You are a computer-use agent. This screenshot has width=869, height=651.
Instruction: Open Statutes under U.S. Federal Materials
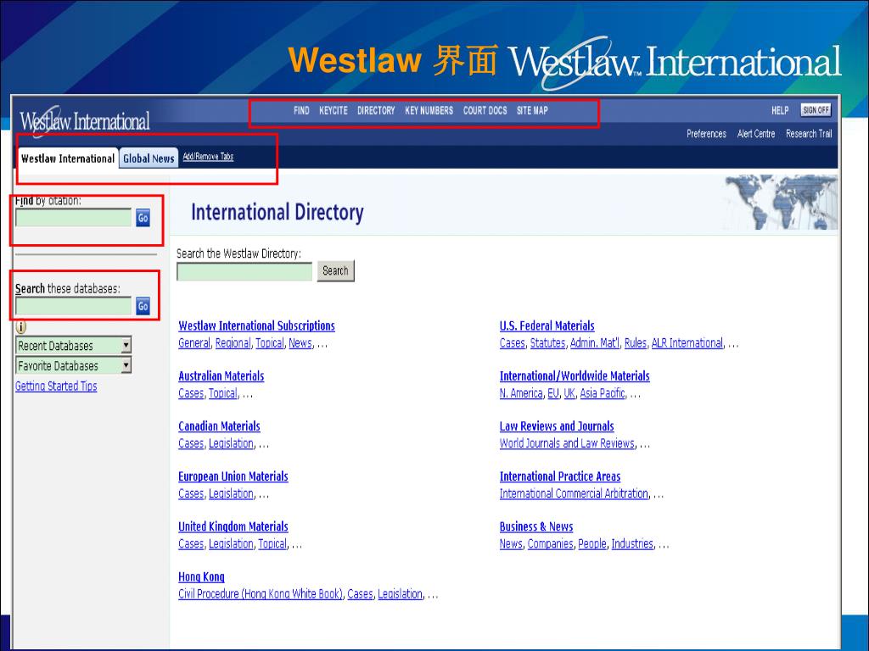pyautogui.click(x=547, y=343)
